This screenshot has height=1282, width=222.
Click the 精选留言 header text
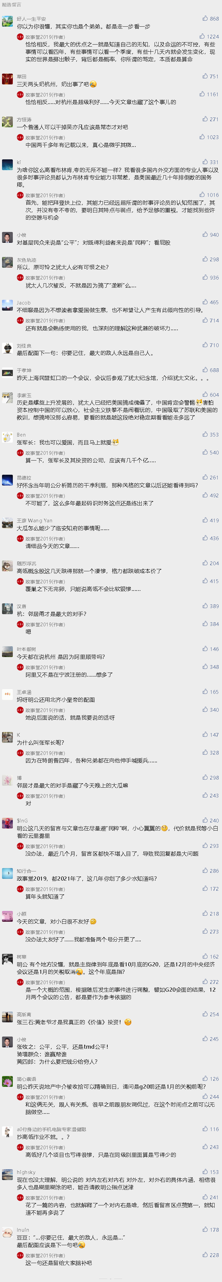pyautogui.click(x=11, y=4)
